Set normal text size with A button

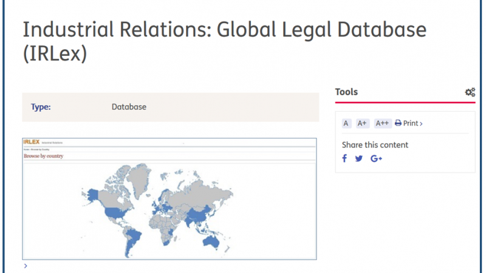(346, 123)
